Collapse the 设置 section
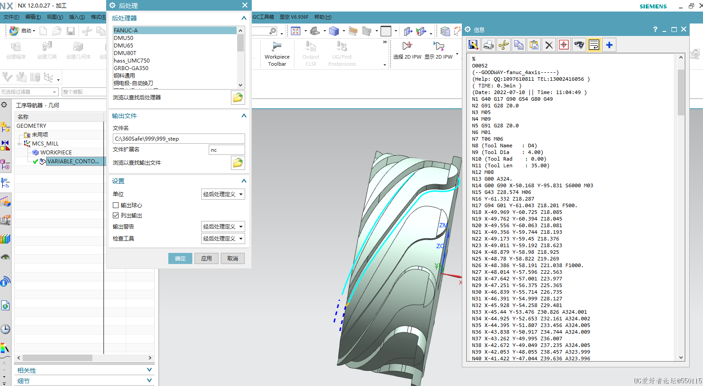The image size is (703, 386). click(x=244, y=181)
